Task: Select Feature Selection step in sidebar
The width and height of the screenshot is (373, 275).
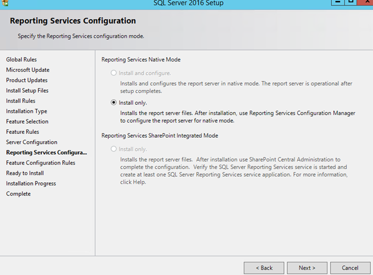Action: pyautogui.click(x=27, y=121)
